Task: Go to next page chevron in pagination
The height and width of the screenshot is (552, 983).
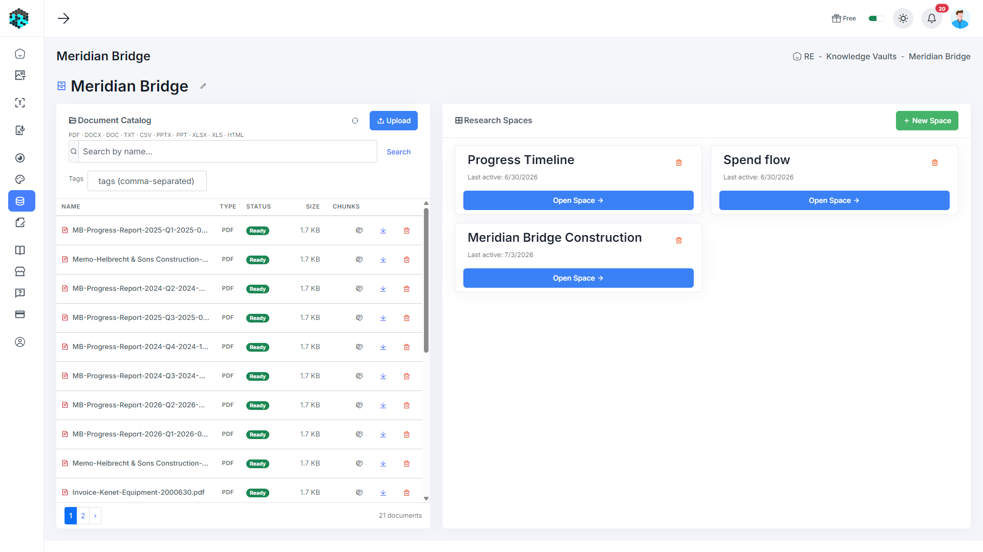Action: click(x=95, y=516)
